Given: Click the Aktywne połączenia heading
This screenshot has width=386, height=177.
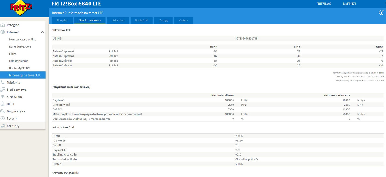Looking at the screenshot, I should [x=65, y=173].
